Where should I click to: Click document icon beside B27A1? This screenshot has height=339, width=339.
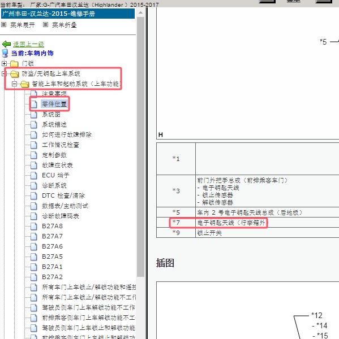(34, 267)
